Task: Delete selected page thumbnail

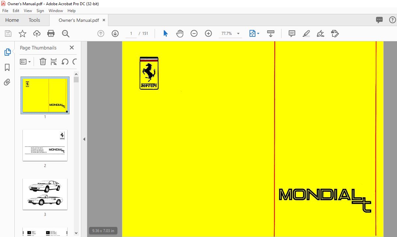Action: pyautogui.click(x=43, y=62)
